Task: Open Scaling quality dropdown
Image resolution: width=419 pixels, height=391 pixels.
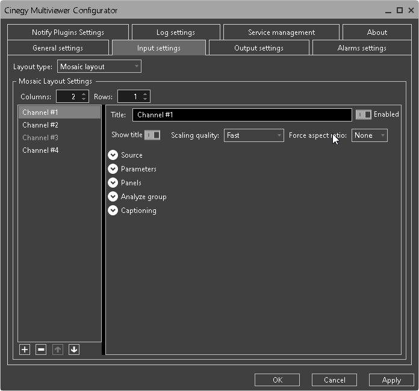Action: (x=254, y=135)
